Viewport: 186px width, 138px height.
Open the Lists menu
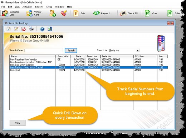[17, 7]
